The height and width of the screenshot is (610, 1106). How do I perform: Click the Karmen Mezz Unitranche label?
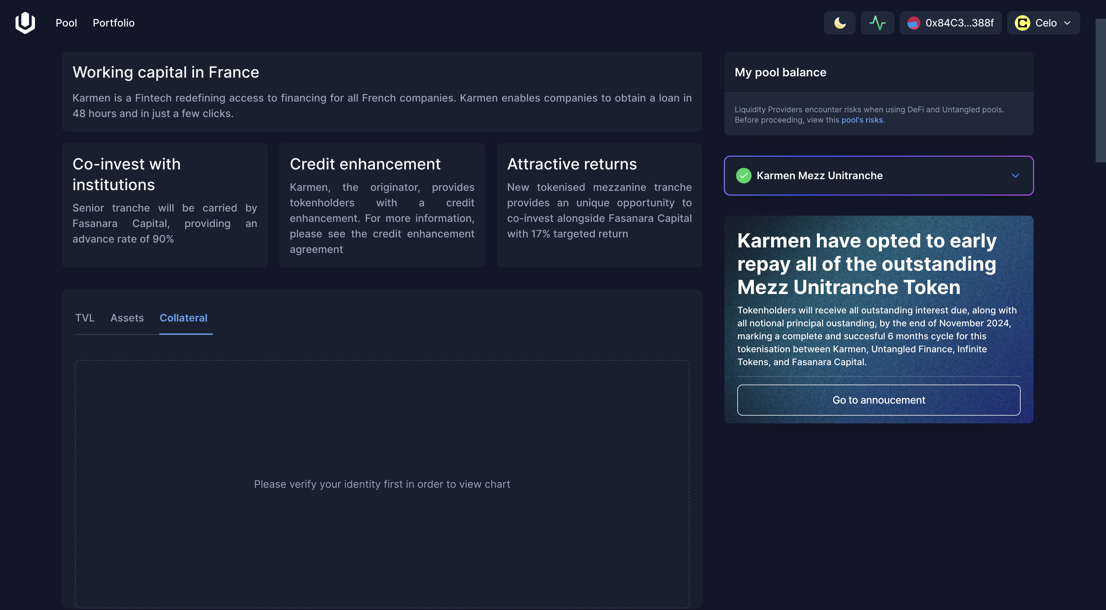point(819,176)
